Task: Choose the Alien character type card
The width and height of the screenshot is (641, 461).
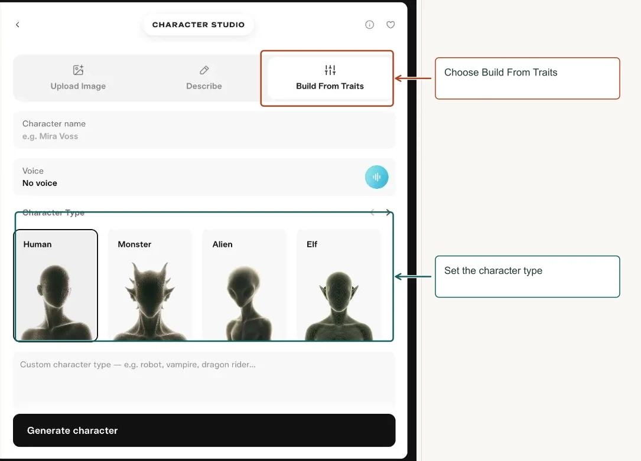Action: pyautogui.click(x=245, y=285)
